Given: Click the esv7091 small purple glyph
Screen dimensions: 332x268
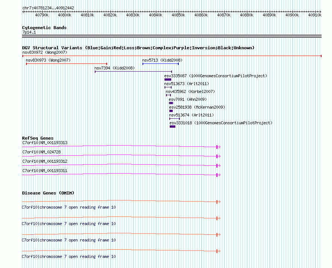Looking at the screenshot, I should (171, 103).
